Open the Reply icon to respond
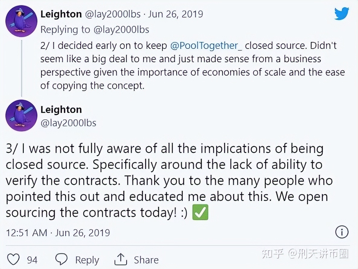This screenshot has height=269, width=358. [x=62, y=259]
